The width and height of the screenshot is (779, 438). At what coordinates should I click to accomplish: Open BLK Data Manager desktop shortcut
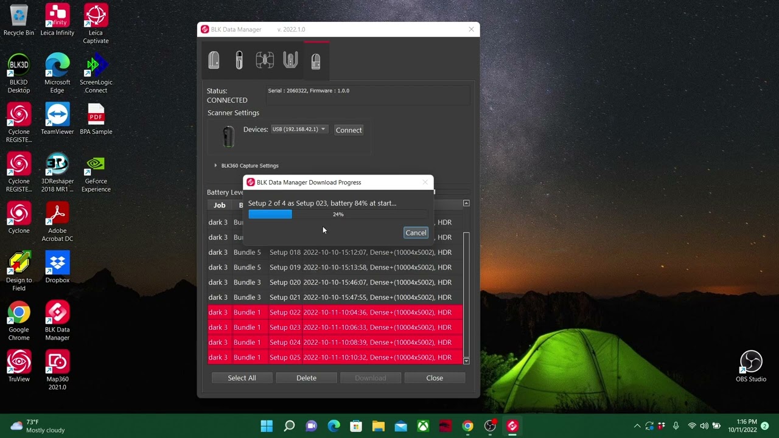(57, 321)
